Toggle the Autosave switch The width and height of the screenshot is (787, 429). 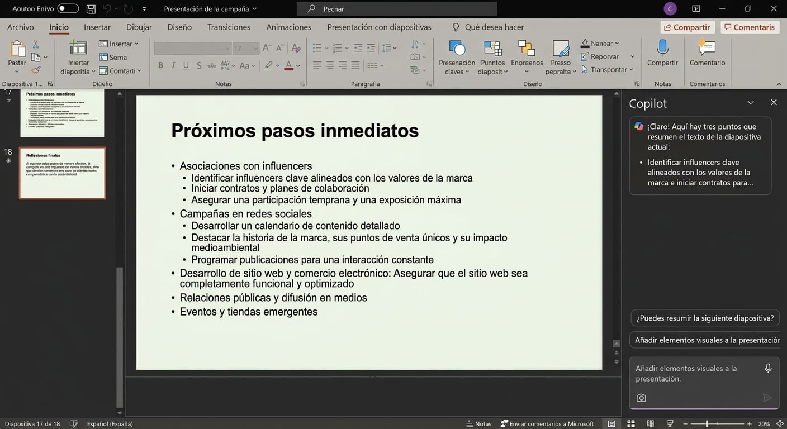68,8
